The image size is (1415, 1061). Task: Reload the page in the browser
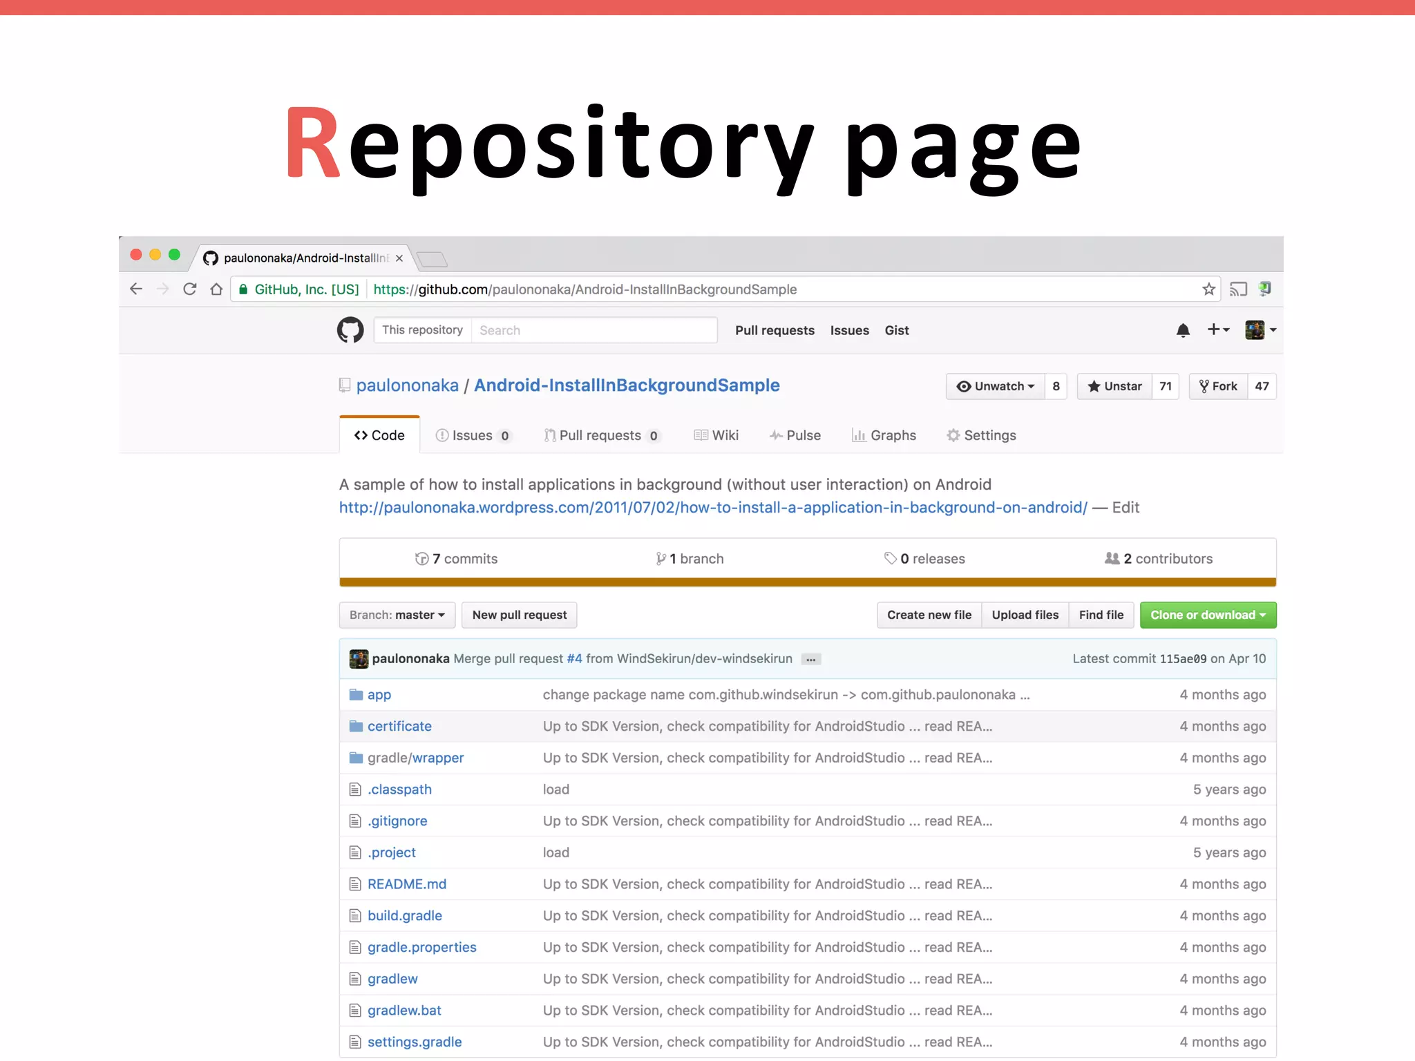click(190, 289)
